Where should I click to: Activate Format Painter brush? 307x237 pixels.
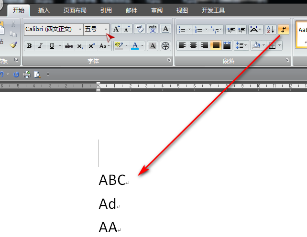point(13,45)
